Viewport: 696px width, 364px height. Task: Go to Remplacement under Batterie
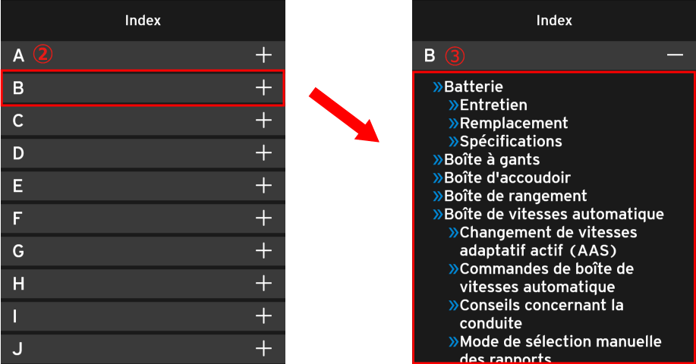tap(513, 123)
